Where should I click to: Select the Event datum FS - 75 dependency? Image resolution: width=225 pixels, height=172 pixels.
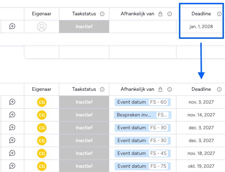[x=142, y=166]
